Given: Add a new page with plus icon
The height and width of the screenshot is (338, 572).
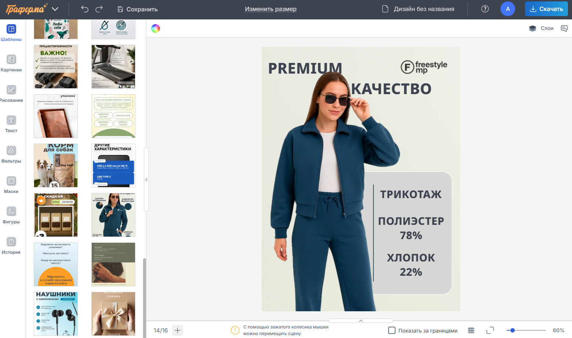Looking at the screenshot, I should click(178, 330).
